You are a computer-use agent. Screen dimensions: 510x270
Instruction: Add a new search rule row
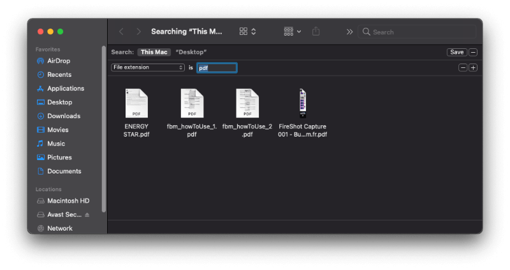(473, 68)
